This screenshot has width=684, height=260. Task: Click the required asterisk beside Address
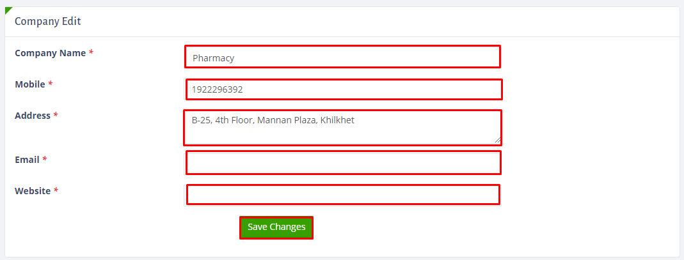56,116
